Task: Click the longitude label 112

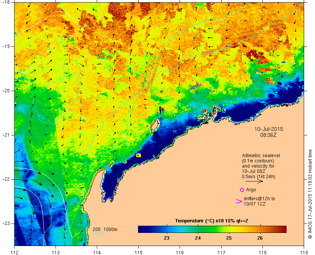Action: tap(14, 252)
